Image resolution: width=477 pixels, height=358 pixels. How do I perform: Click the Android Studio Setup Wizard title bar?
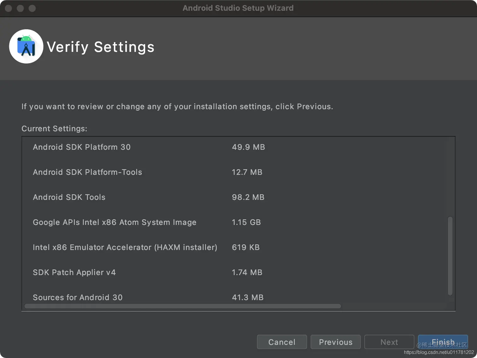coord(238,8)
